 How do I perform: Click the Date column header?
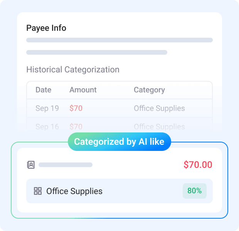pyautogui.click(x=43, y=90)
